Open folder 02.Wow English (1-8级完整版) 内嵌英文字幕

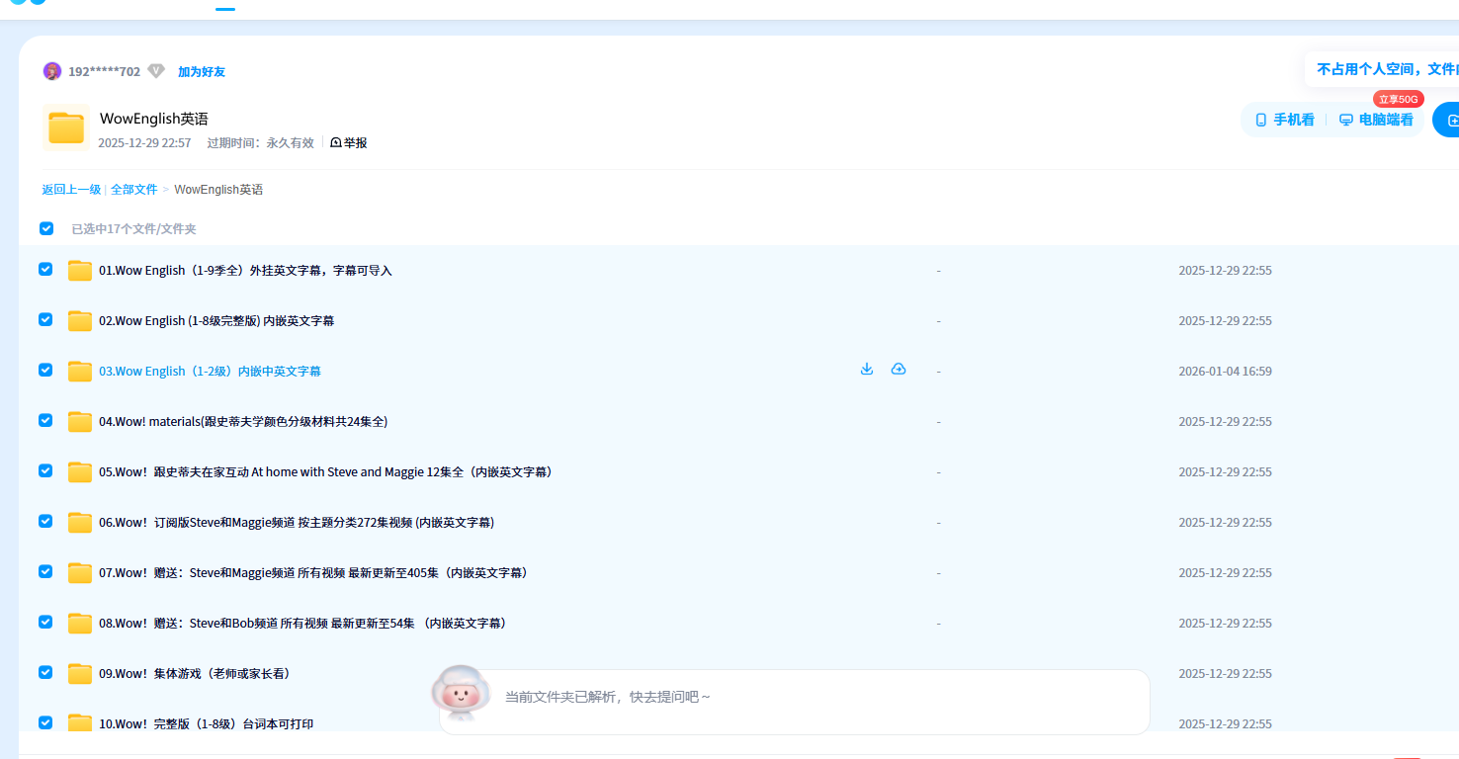click(x=216, y=321)
